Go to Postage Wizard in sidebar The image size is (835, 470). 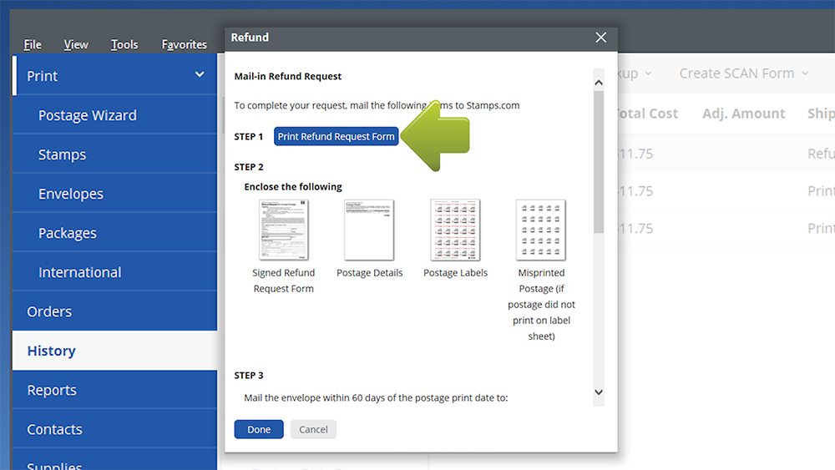tap(88, 115)
